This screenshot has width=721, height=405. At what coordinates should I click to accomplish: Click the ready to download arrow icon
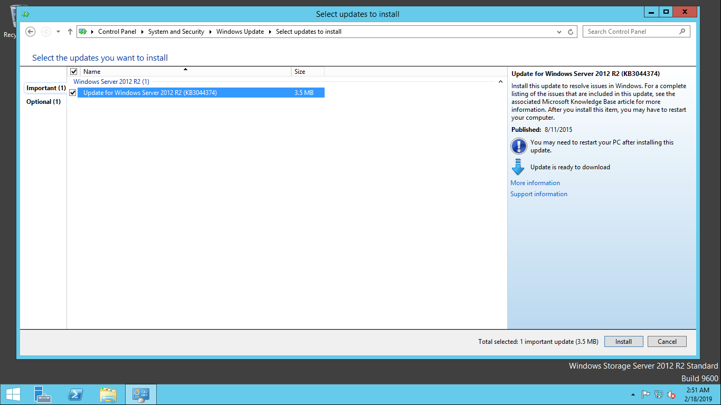[x=518, y=167]
